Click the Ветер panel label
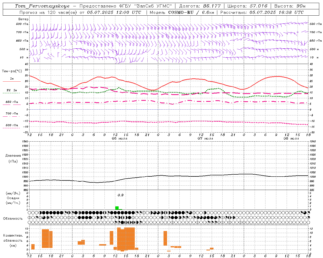 pos(23,19)
